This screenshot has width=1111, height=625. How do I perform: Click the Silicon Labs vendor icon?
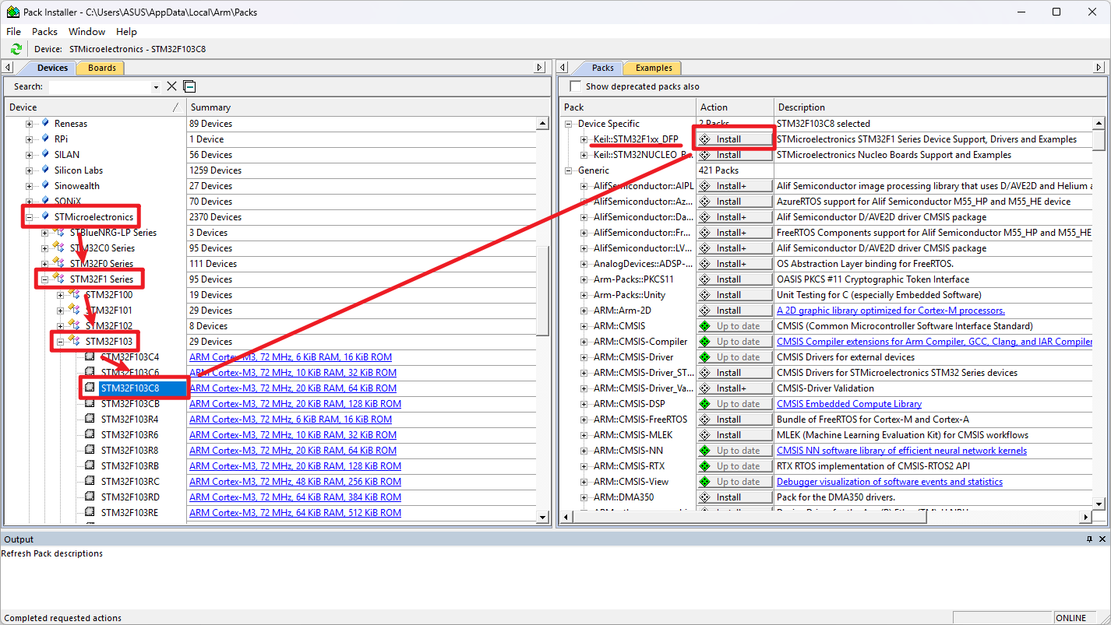(x=45, y=170)
